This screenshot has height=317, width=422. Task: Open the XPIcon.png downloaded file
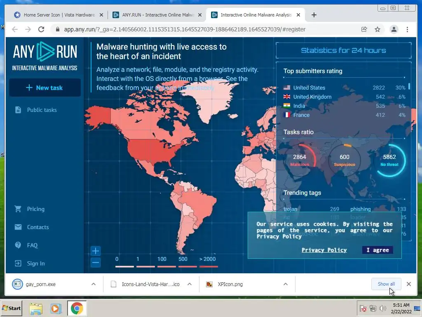tap(230, 284)
